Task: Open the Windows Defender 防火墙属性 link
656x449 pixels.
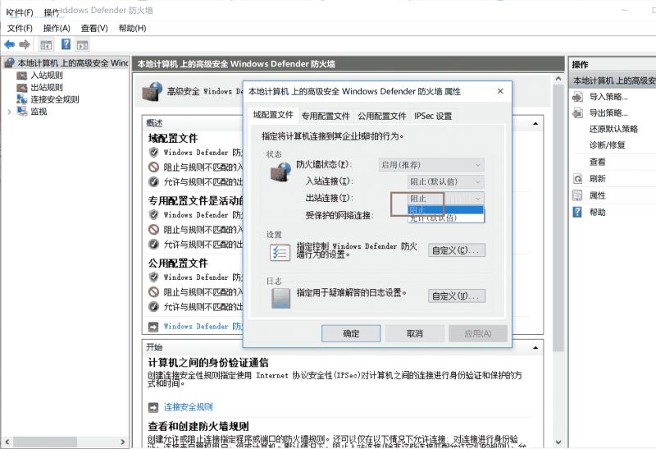Action: 203,326
